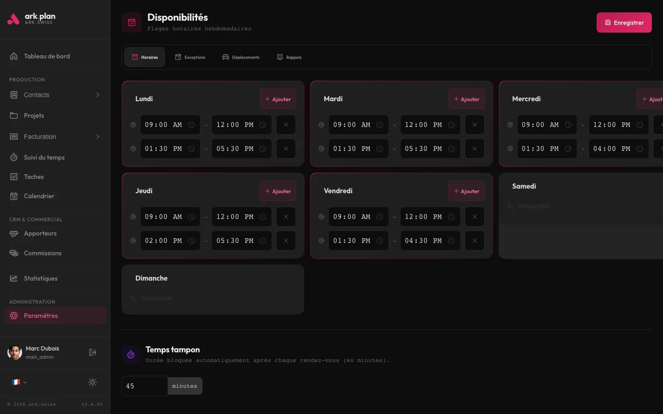Click the Temps tampon timer icon

pyautogui.click(x=131, y=354)
